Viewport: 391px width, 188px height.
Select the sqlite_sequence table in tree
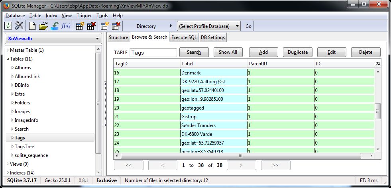tap(31, 155)
